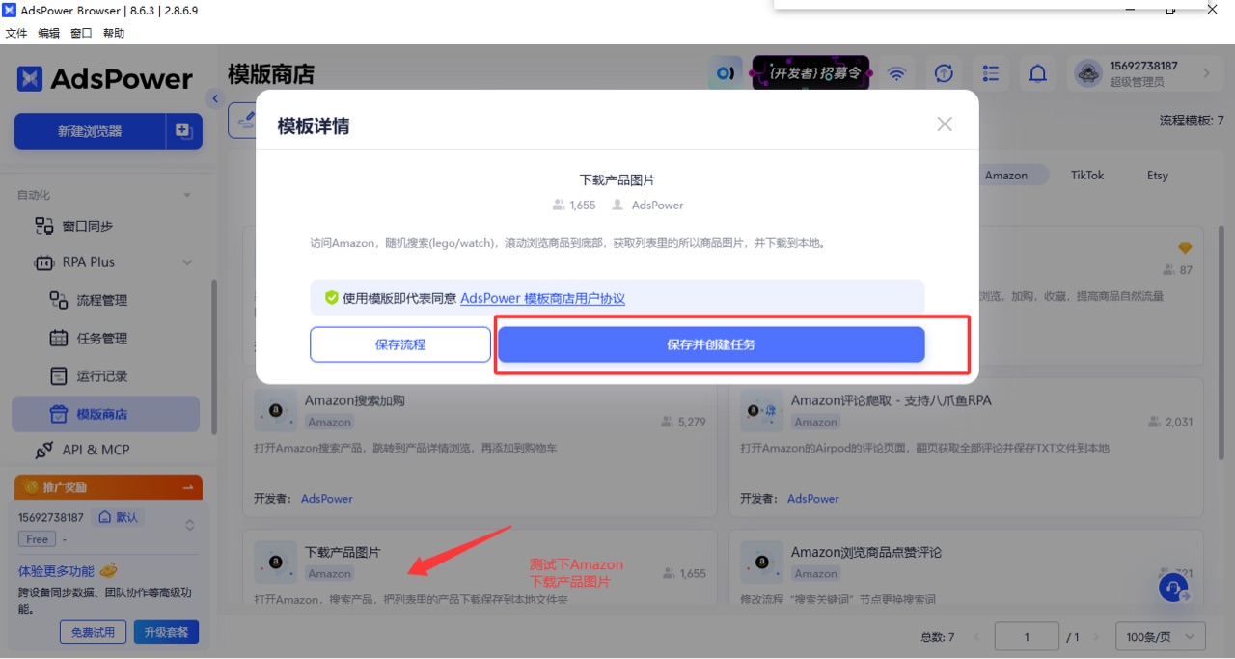Open the 开发者招募令 banner
Screen dimensions: 1235x659
pos(810,73)
